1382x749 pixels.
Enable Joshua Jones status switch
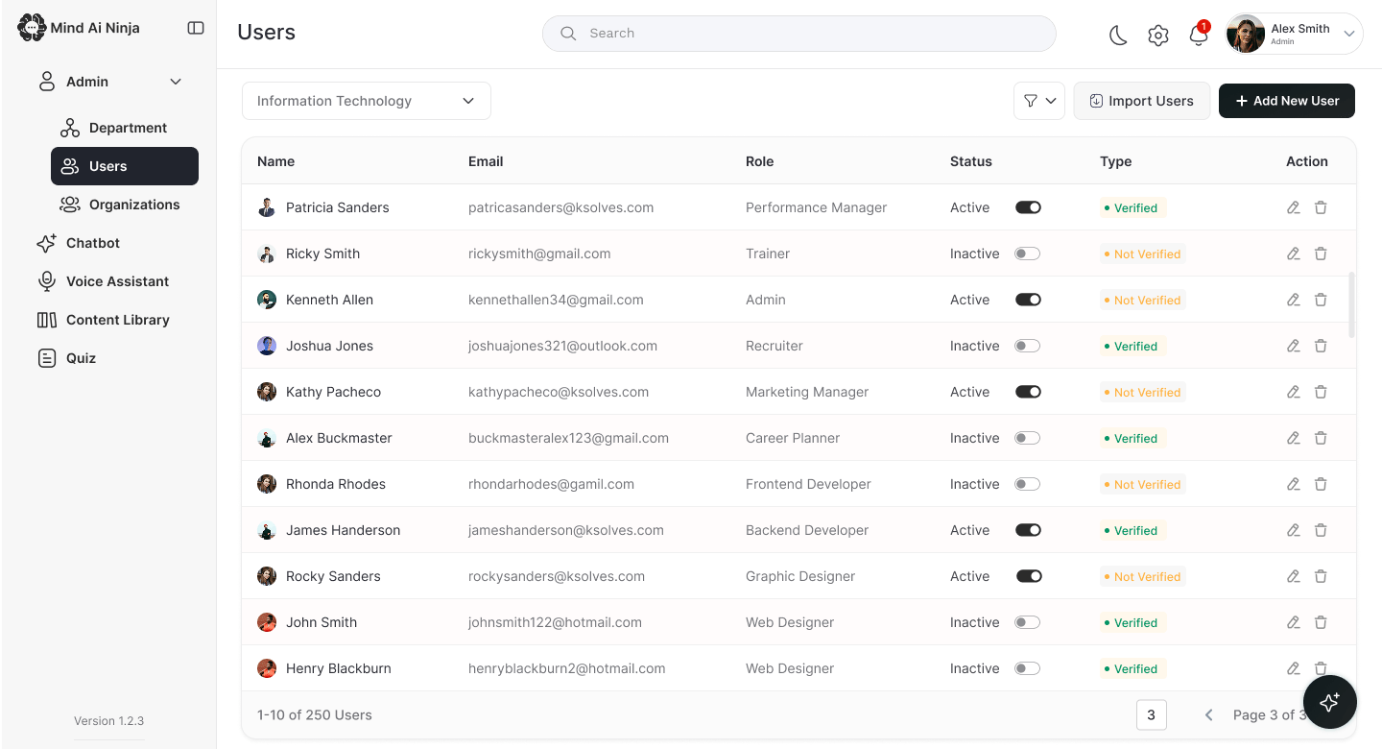tap(1028, 346)
